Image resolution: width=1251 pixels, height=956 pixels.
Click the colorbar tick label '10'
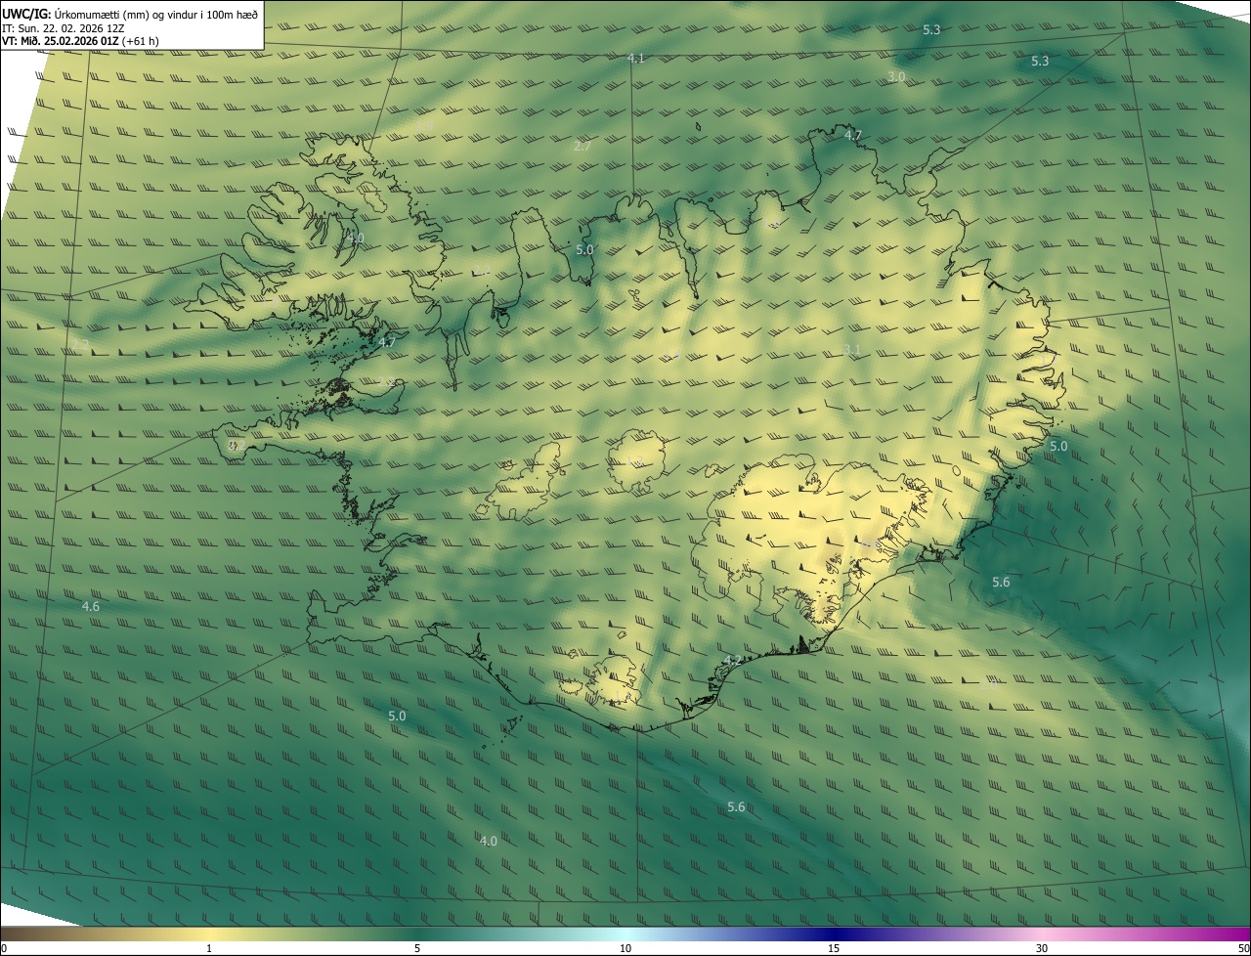click(625, 948)
